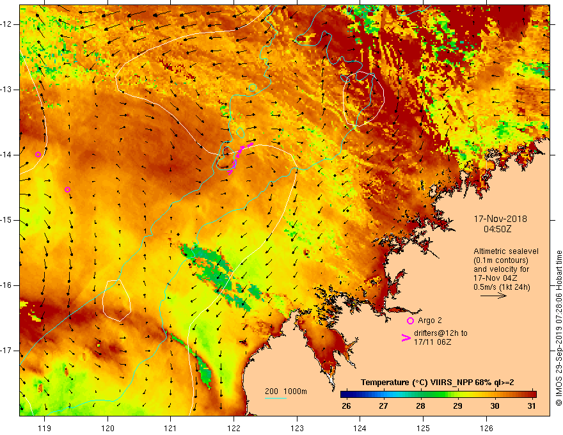Click the Argo 2 legend circle marker
This screenshot has height=435, width=563.
[410, 320]
